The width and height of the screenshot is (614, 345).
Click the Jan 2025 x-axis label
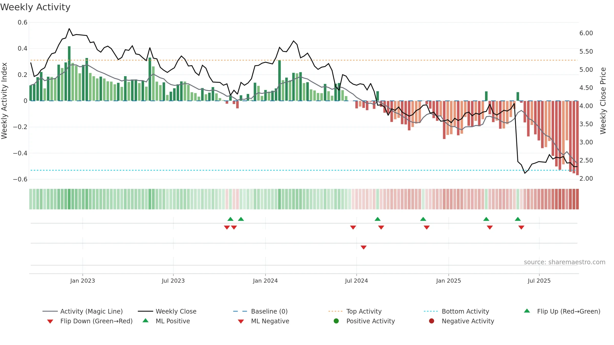[x=448, y=281]
